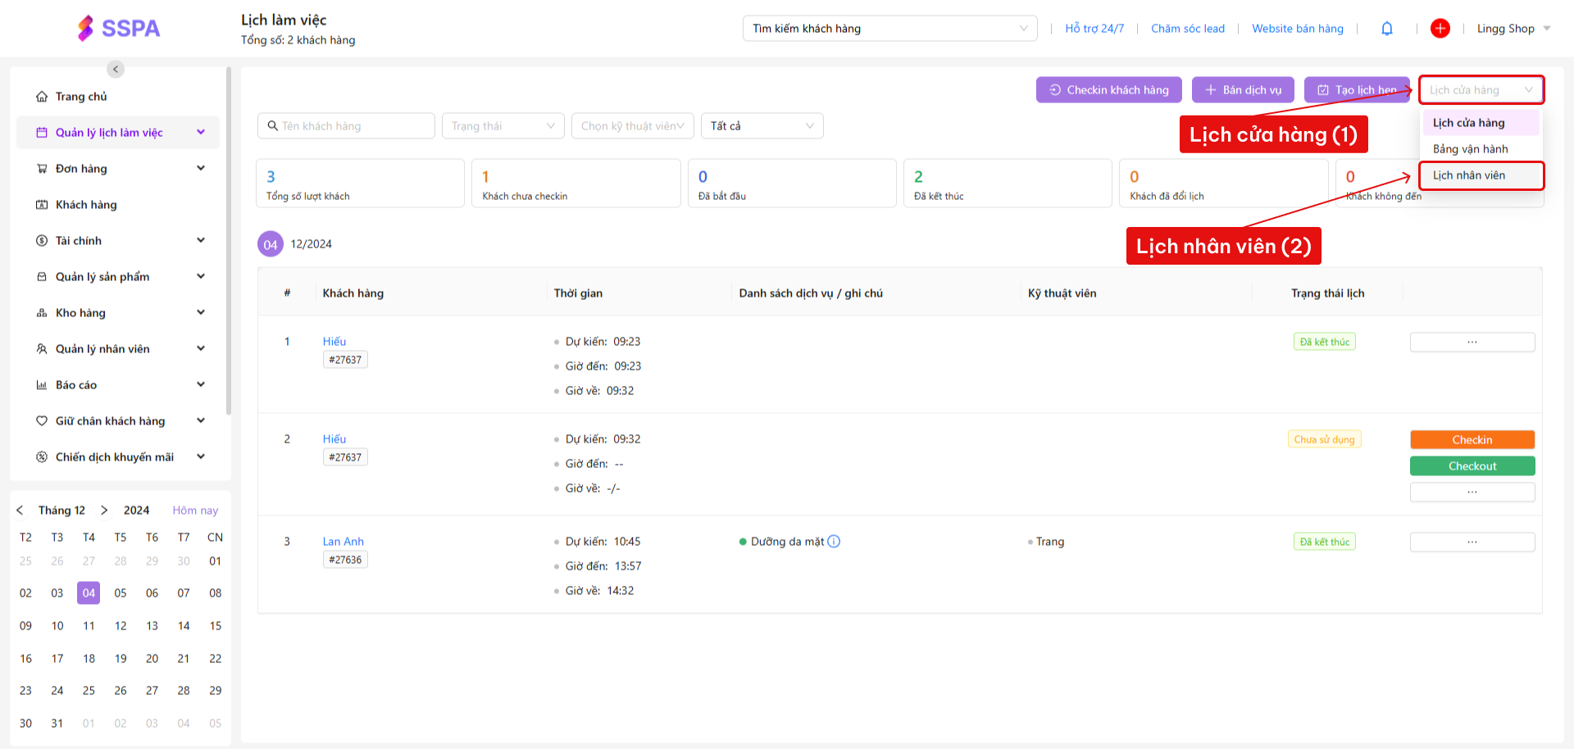Open Chọn kỹ thuật viên dropdown
1574x749 pixels.
pos(632,126)
